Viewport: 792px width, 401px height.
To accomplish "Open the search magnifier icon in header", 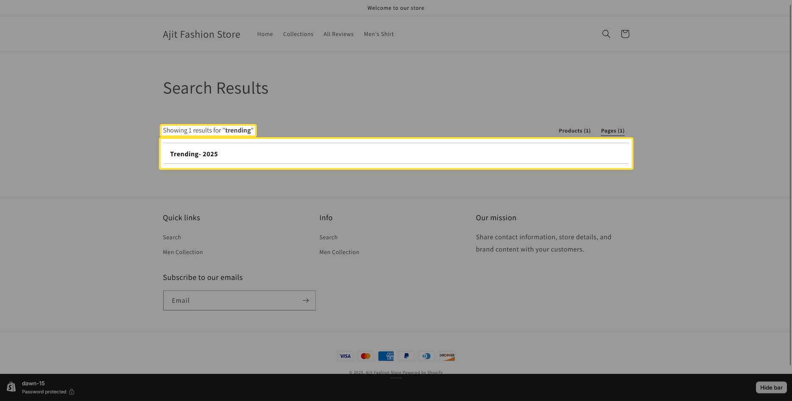I will pyautogui.click(x=606, y=34).
